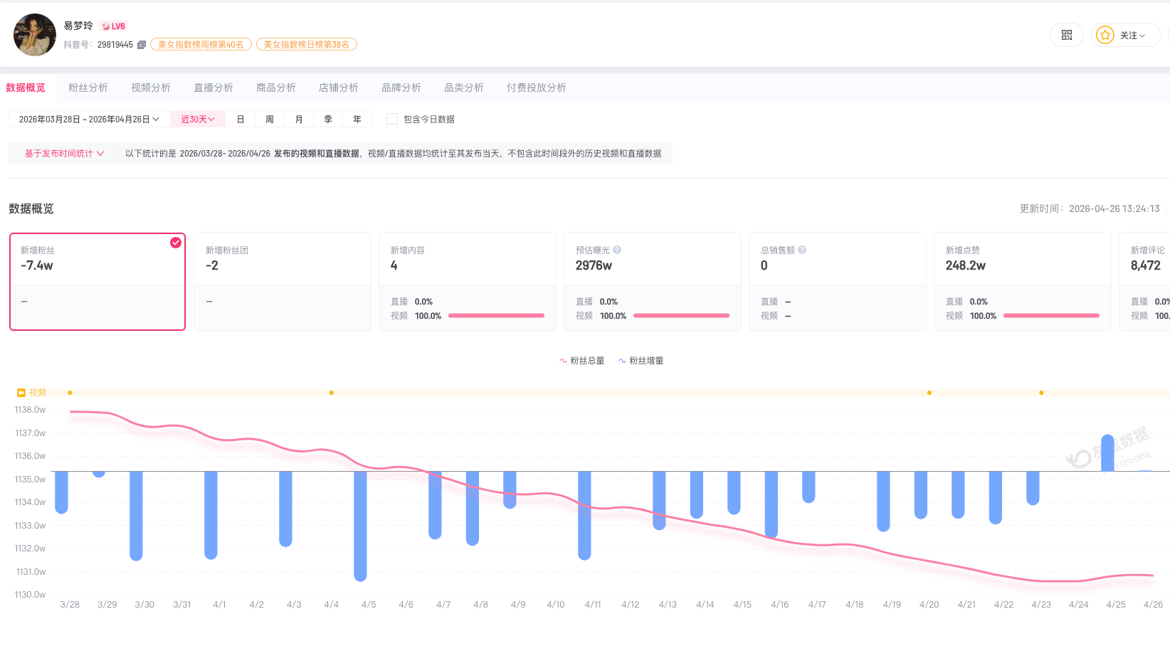Select the 周 time granularity button
The image size is (1170, 651).
[x=270, y=120]
